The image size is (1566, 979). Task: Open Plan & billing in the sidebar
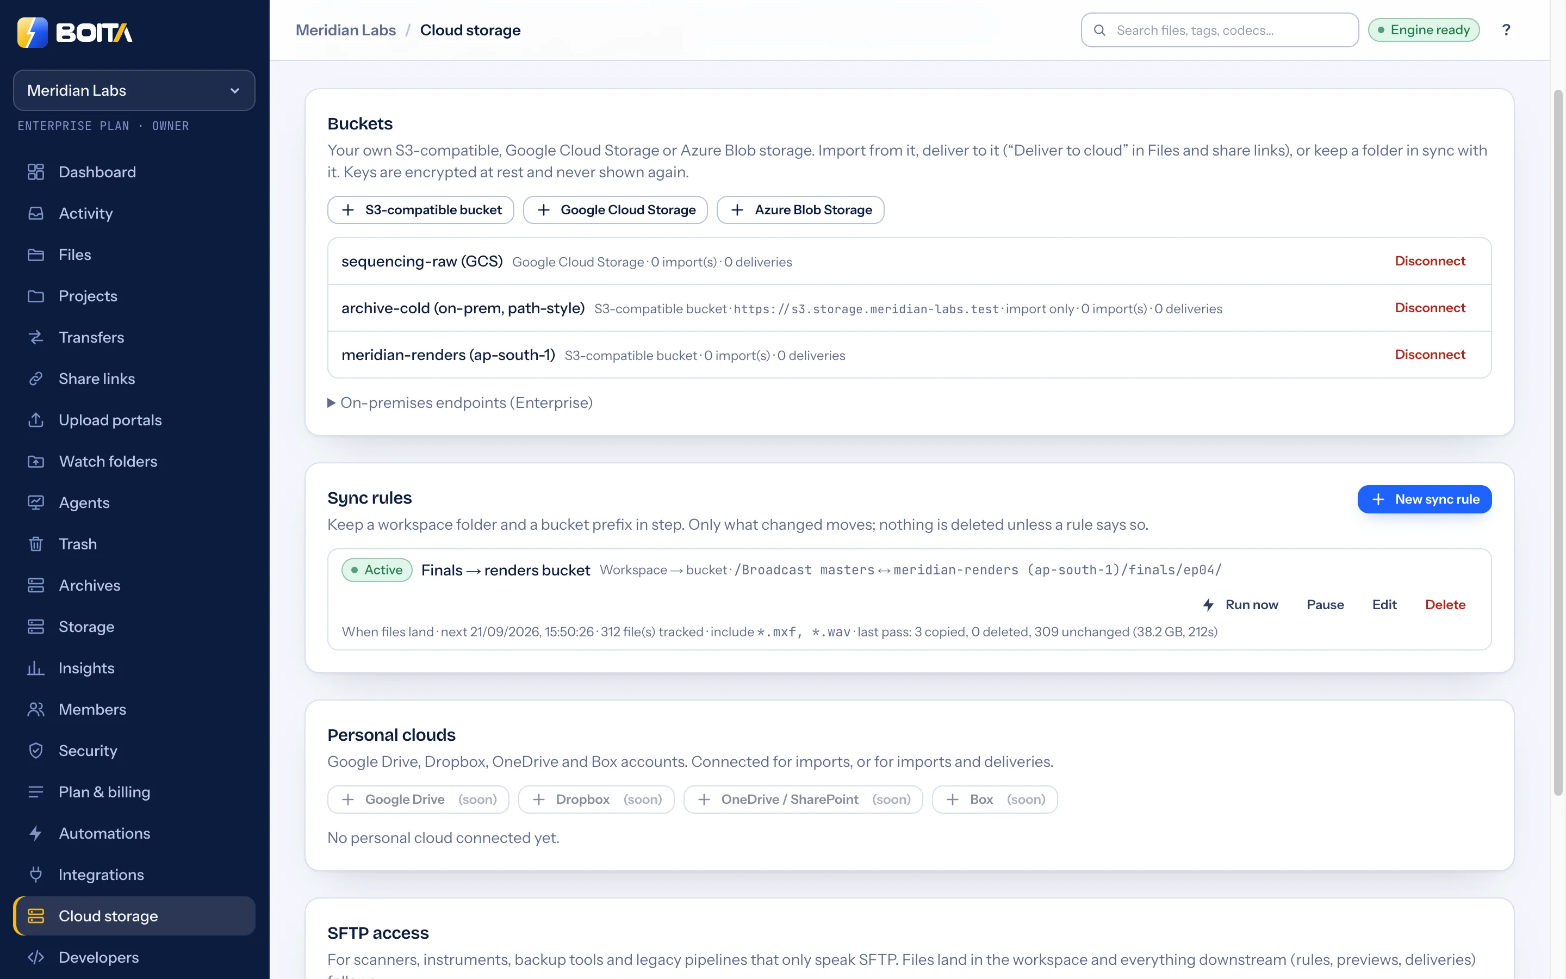pyautogui.click(x=134, y=792)
